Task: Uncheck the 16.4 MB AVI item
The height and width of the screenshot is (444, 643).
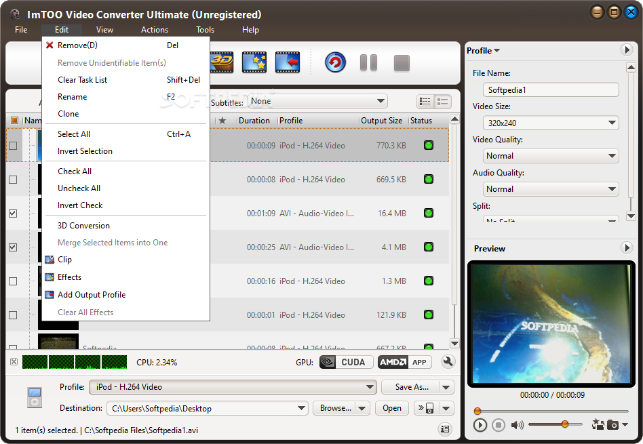Action: 13,213
